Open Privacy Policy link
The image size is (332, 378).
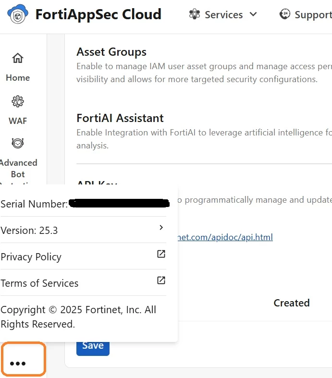tap(83, 256)
